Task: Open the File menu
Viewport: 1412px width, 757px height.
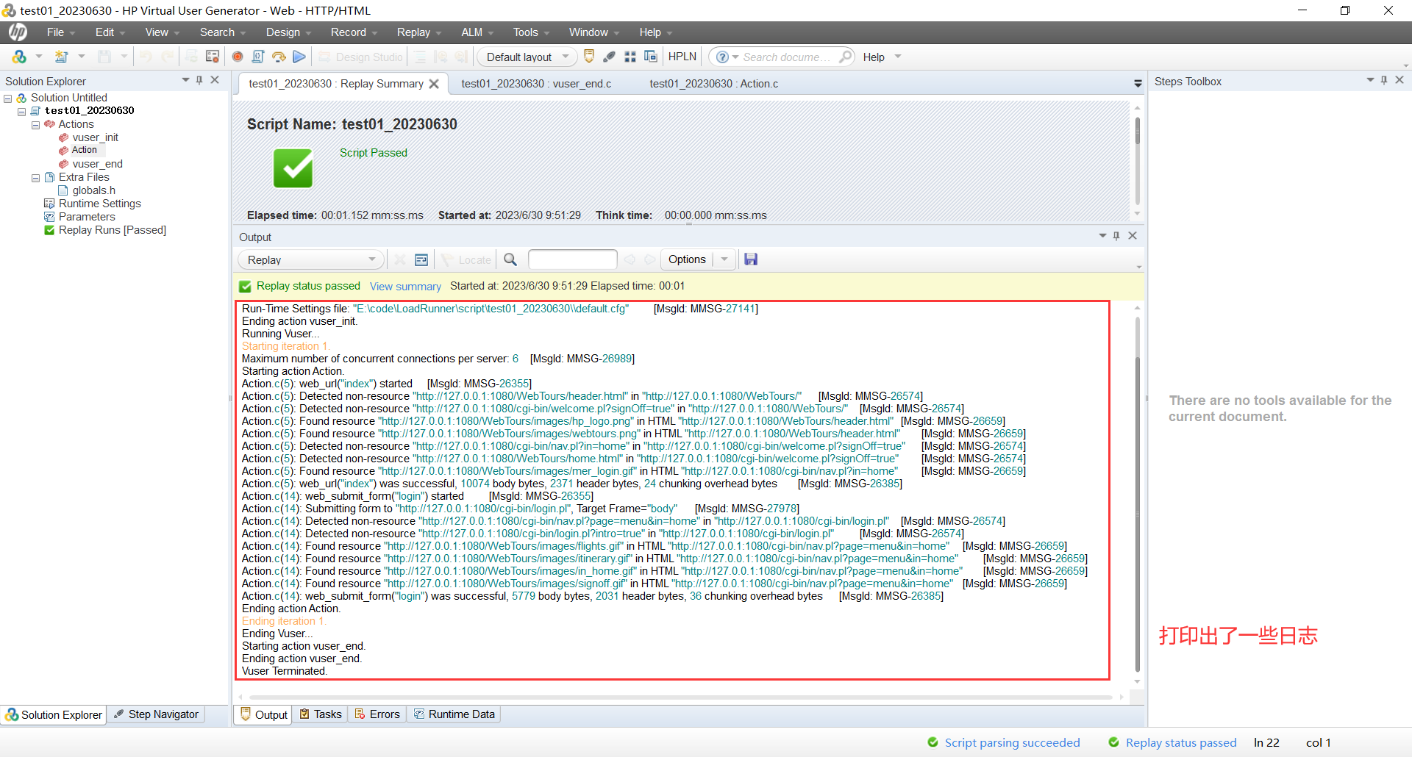Action: (61, 32)
